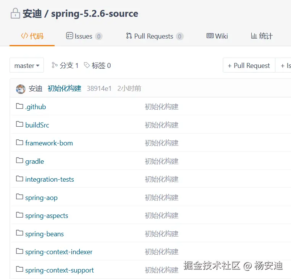291x279 pixels.
Task: Click the Pull Requests count badge 0
Action: (180, 36)
